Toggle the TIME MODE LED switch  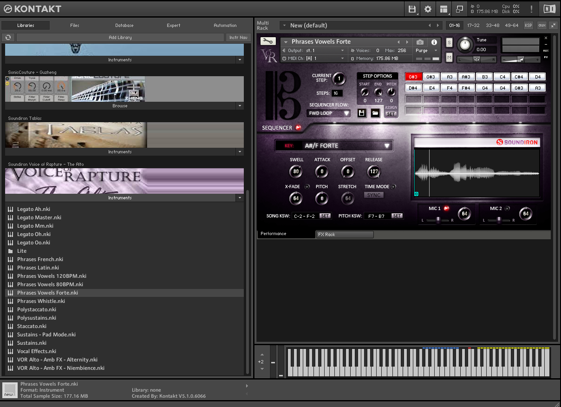(393, 187)
